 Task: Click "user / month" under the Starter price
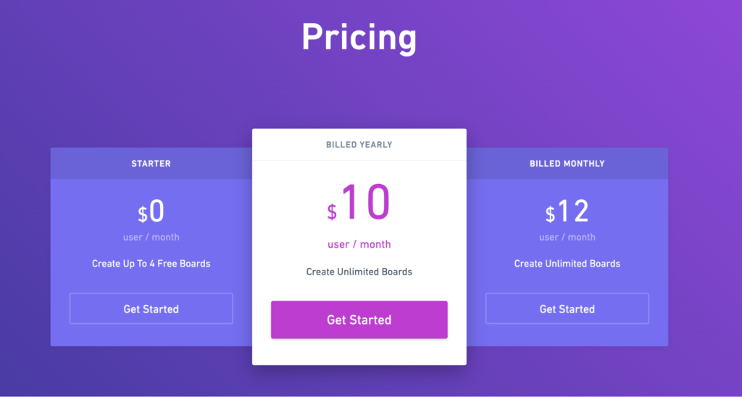[151, 237]
